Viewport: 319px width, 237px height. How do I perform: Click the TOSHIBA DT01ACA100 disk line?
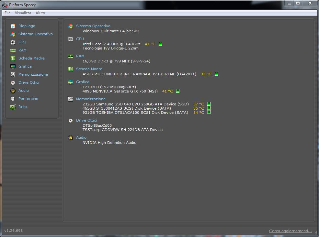(x=135, y=113)
